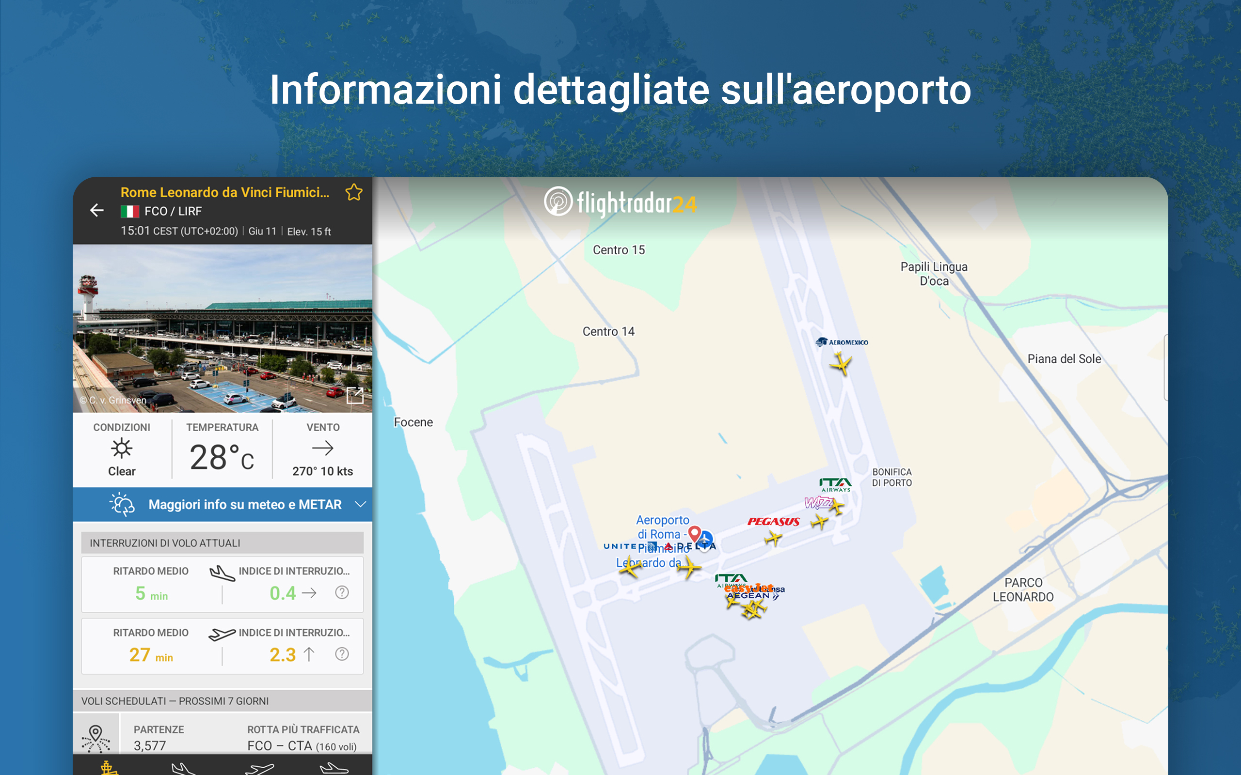Select the Pegasus aircraft on the map
The height and width of the screenshot is (775, 1241).
(773, 538)
